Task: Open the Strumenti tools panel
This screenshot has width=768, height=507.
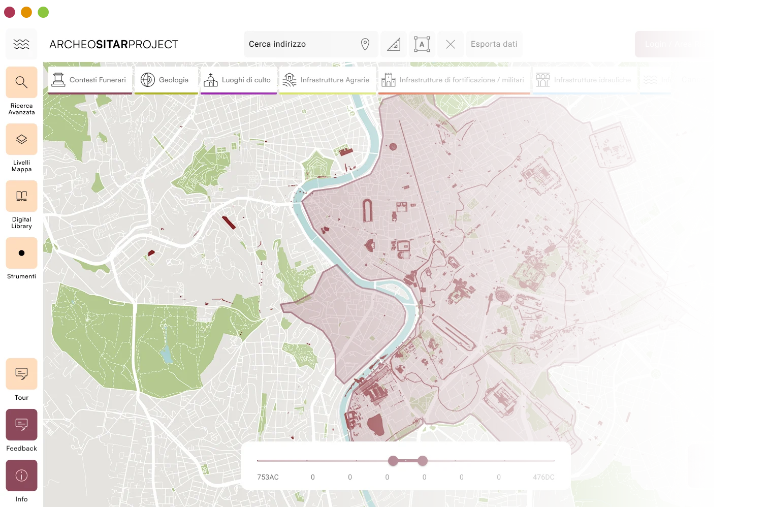Action: point(21,253)
